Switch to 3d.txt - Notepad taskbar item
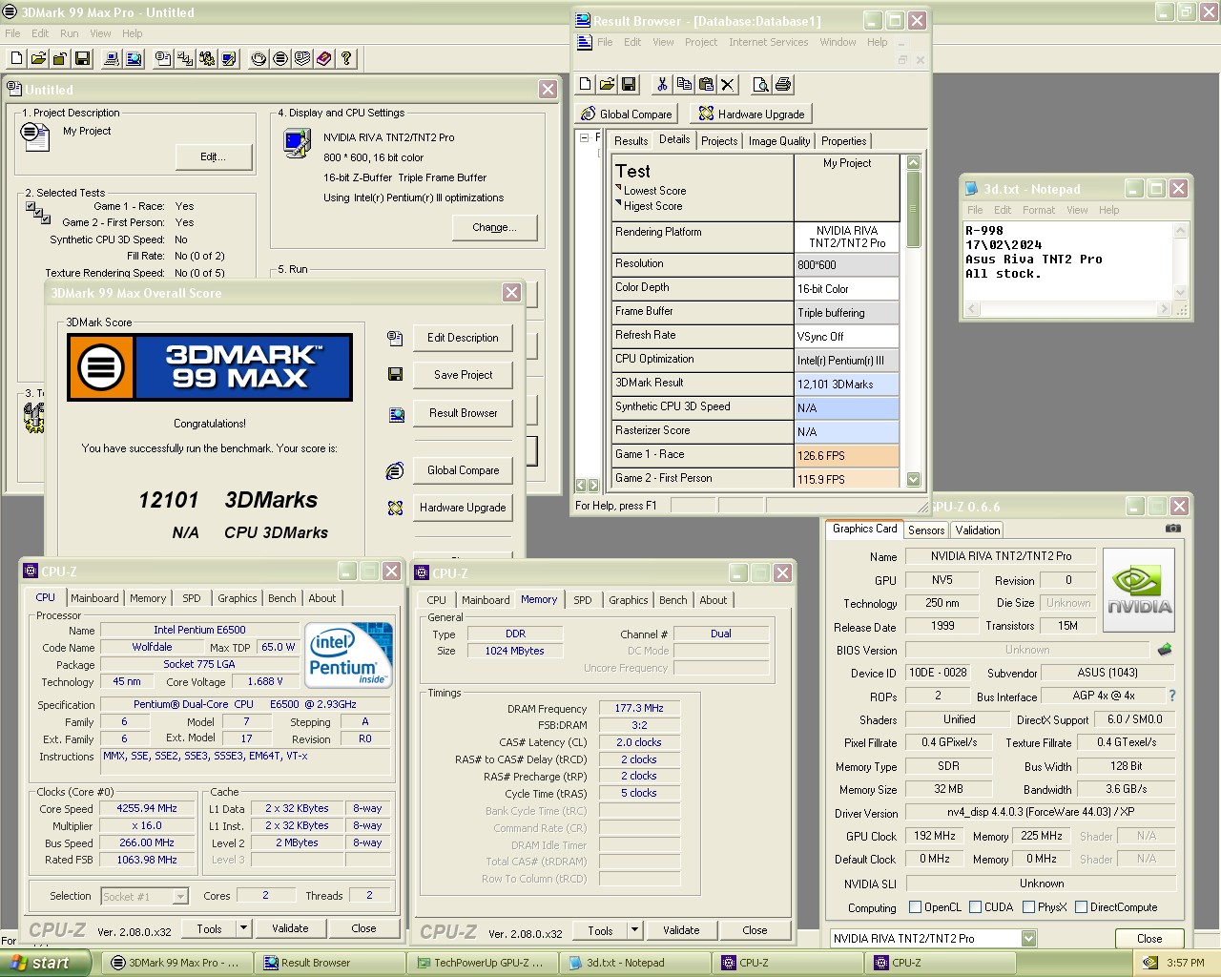This screenshot has height=977, width=1221. click(634, 963)
